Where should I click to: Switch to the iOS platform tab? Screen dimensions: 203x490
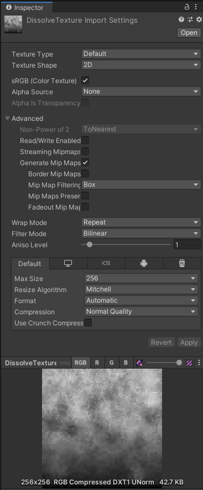[x=106, y=264]
